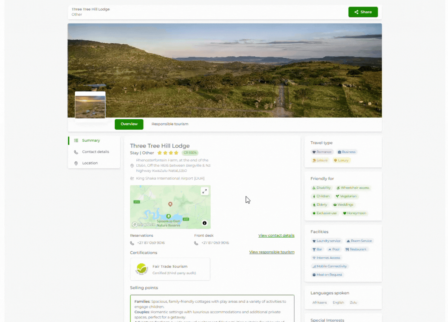Click the Pool facility tag
This screenshot has width=448, height=322.
[334, 249]
